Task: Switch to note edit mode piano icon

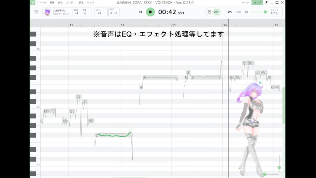Action: pos(209,12)
